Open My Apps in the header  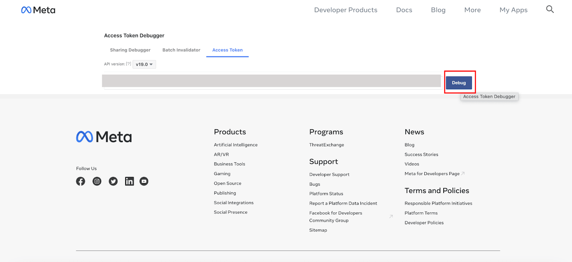(x=513, y=10)
